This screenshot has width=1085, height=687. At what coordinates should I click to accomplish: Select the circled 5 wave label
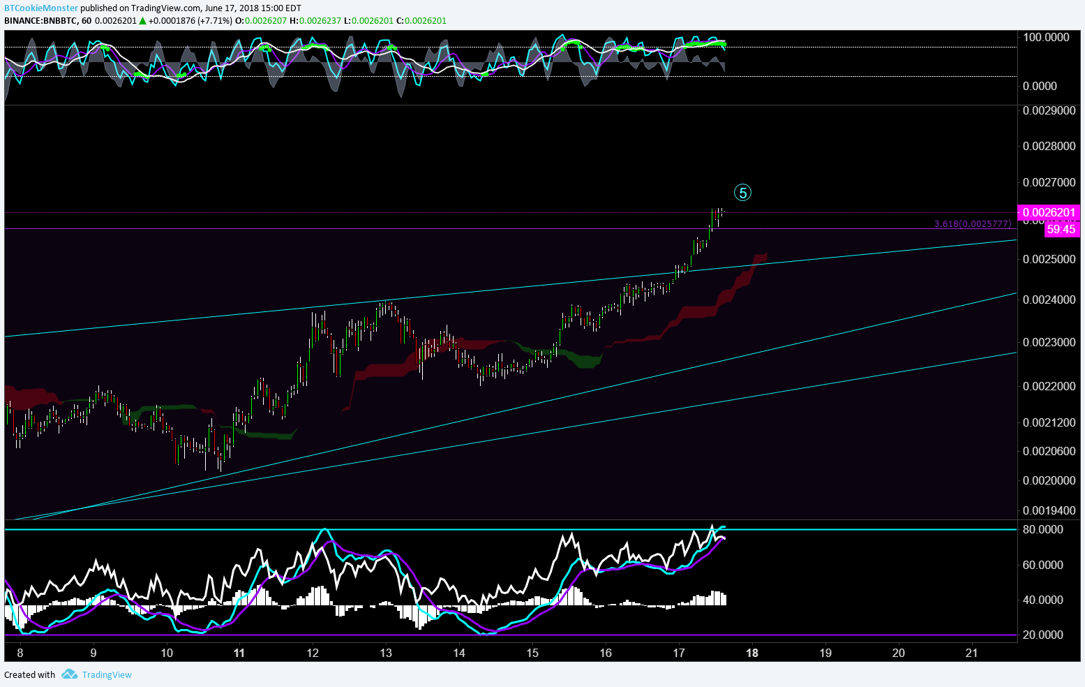tap(742, 193)
